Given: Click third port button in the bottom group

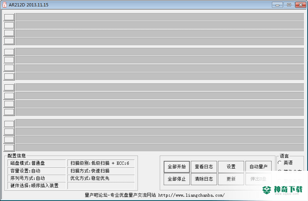Looking at the screenshot, I should (x=9, y=140).
